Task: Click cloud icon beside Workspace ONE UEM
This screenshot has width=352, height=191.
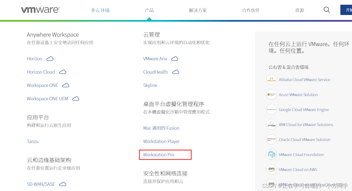Action: point(76,99)
